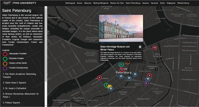Image resolution: width=199 pixels, height=107 pixels.
Task: Click 'Aurora cruiser' map label
Action: coord(160,18)
